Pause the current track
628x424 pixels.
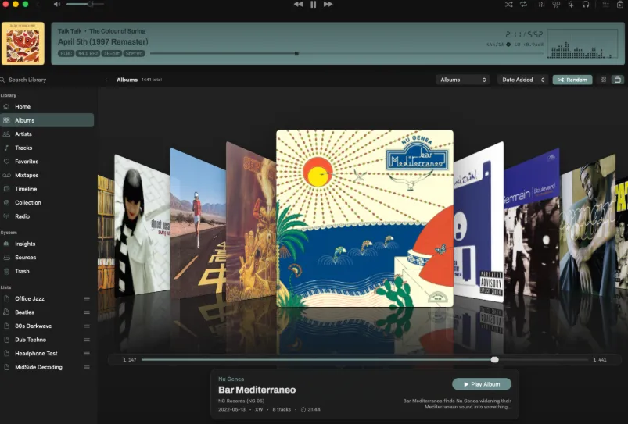313,5
